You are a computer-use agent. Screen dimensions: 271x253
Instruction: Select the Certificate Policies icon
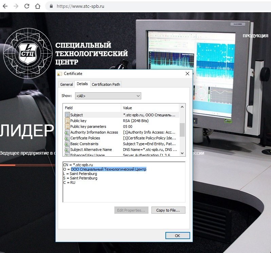coord(67,138)
